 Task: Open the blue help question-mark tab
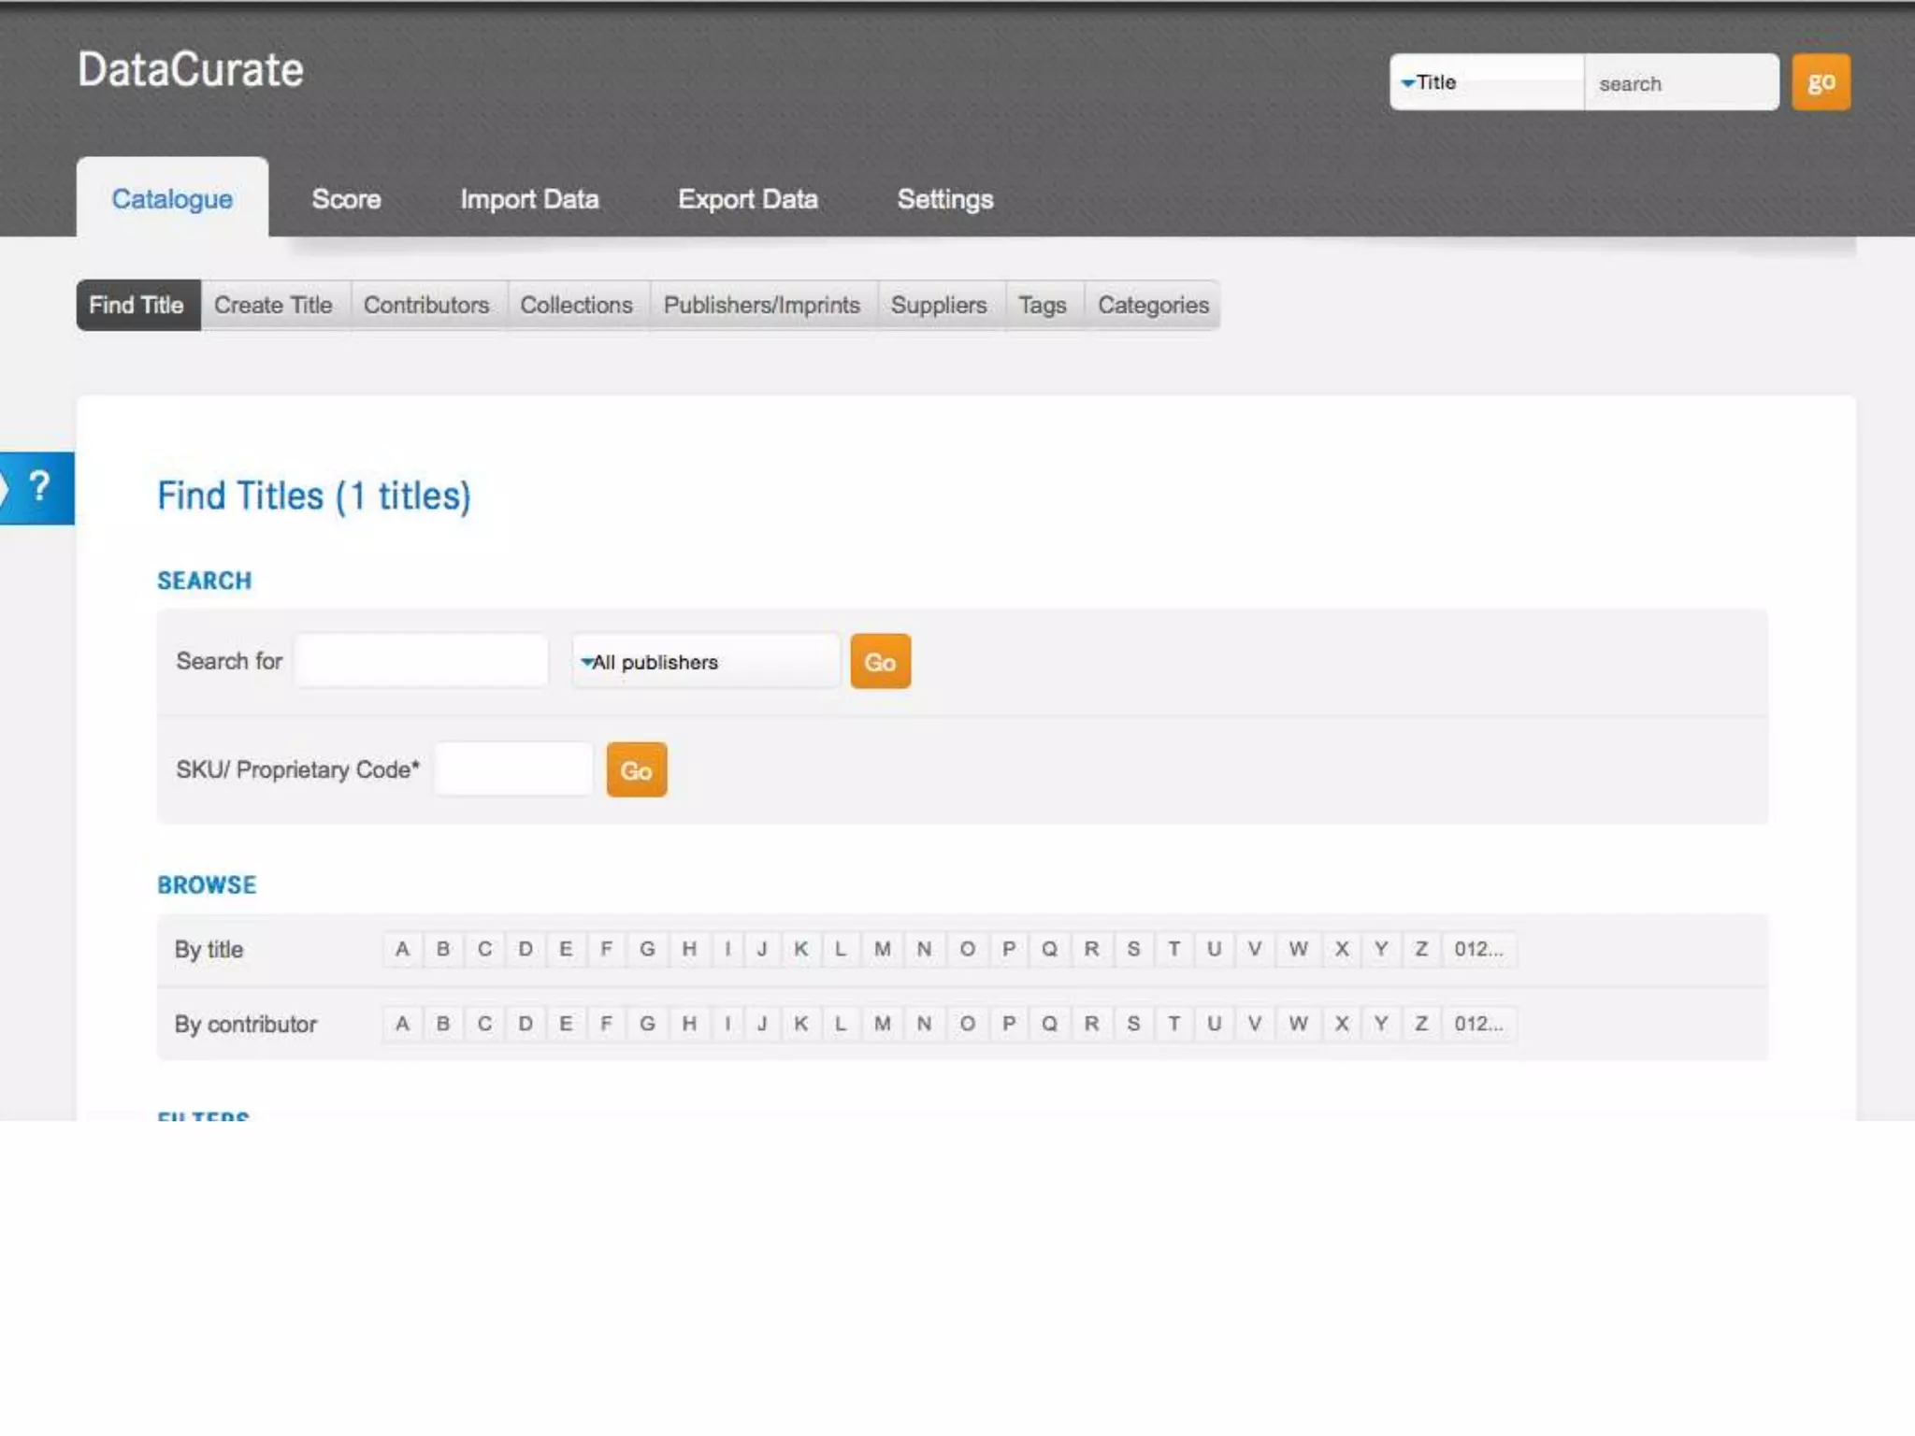click(37, 488)
